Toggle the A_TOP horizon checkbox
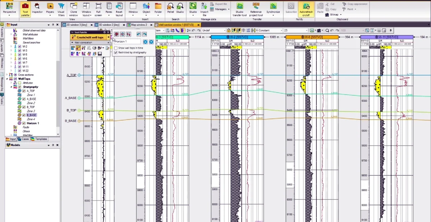Screen dimensions: 431x222 (x=24, y=91)
